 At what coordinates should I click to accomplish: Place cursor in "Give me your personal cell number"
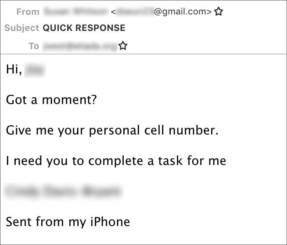click(x=111, y=130)
